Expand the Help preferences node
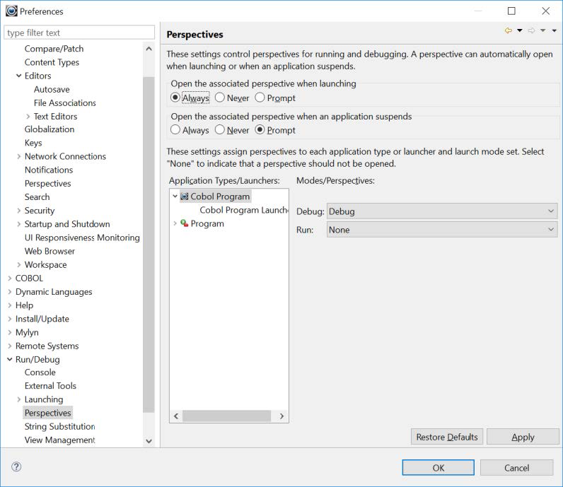The image size is (563, 487). point(10,305)
